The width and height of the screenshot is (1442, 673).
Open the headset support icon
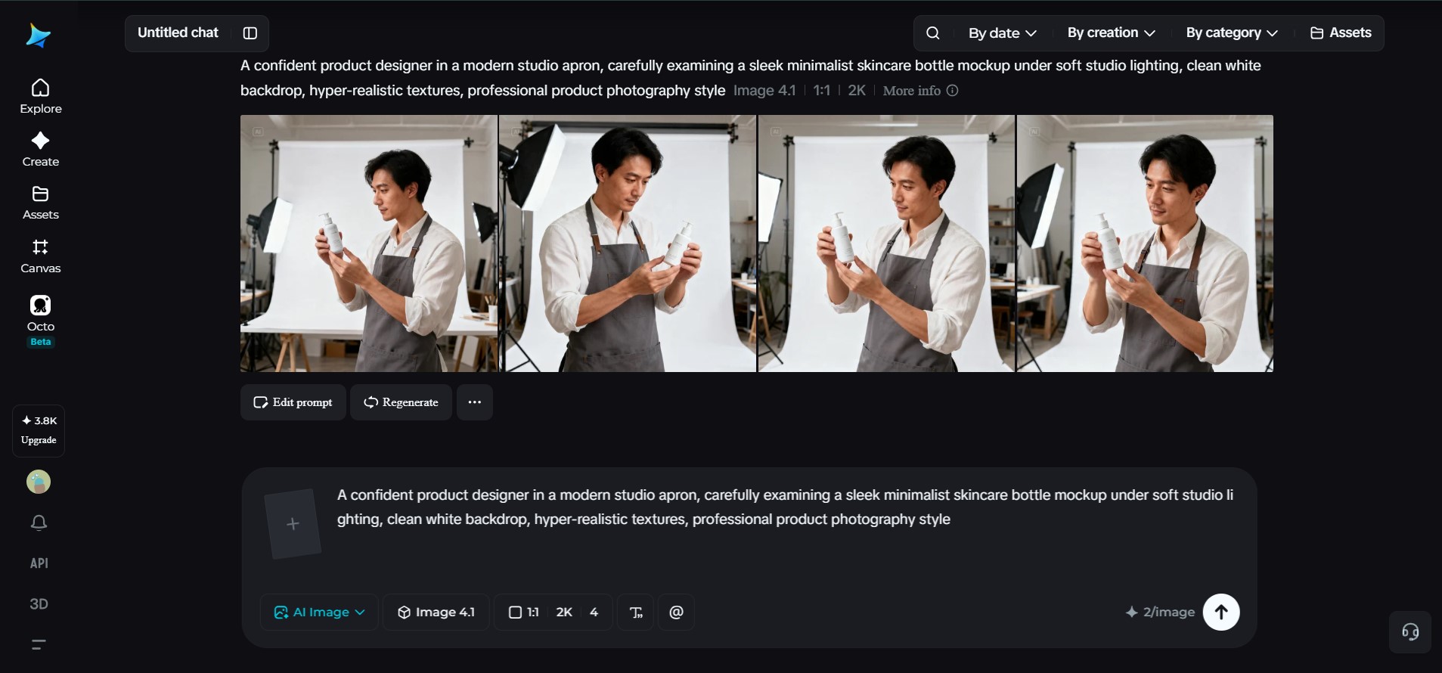1410,632
